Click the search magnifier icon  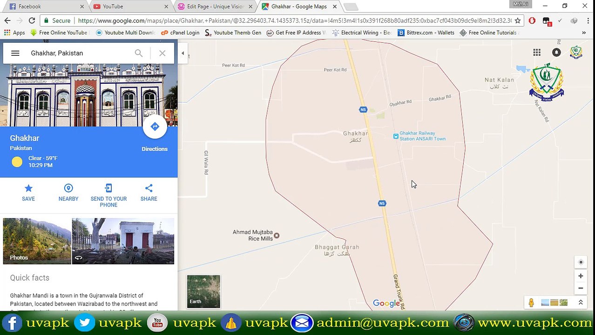[138, 53]
